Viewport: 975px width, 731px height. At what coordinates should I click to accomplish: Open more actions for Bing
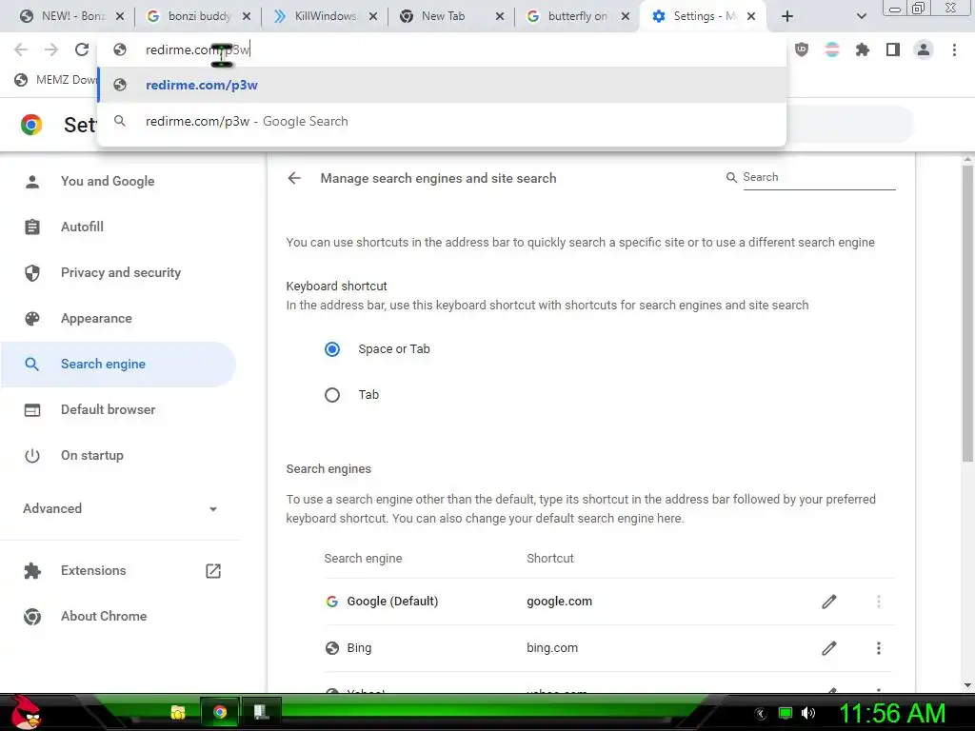point(879,648)
